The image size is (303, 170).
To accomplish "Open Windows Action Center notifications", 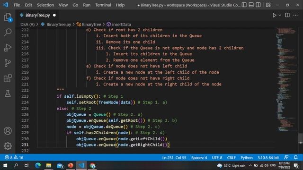I will [x=296, y=166].
